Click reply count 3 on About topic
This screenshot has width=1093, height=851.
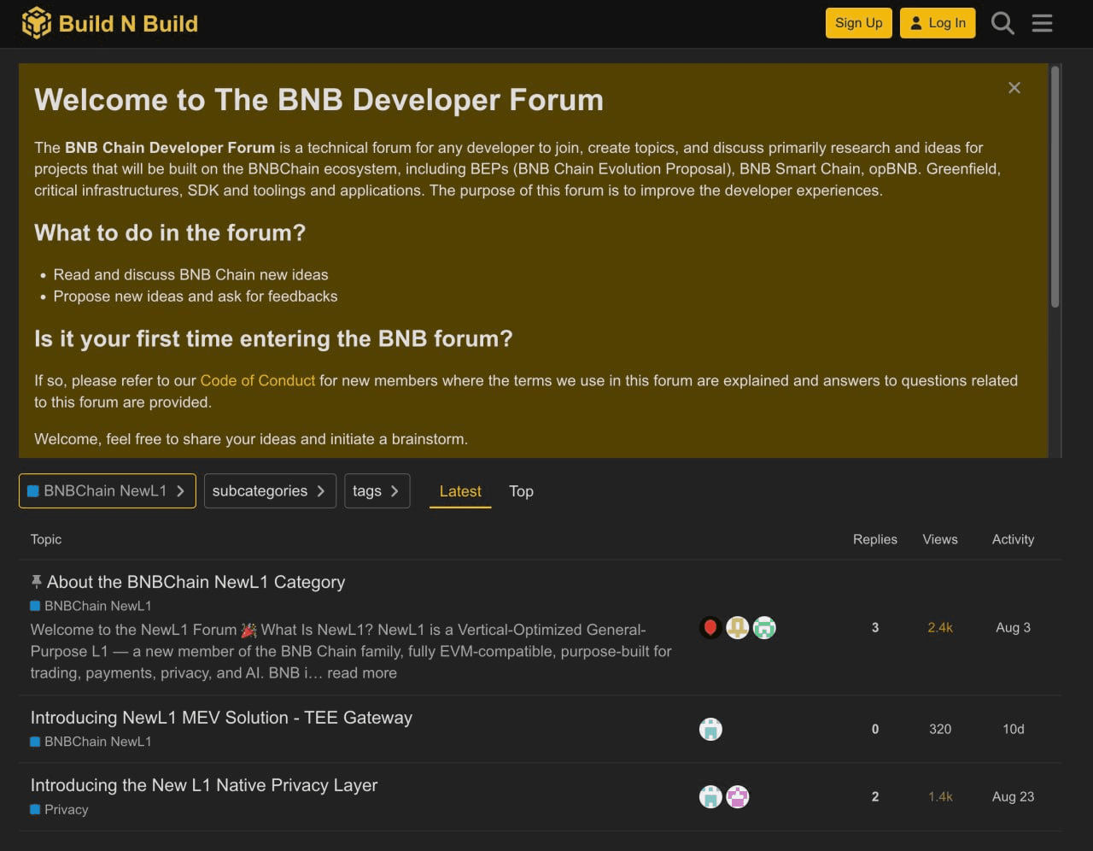tap(875, 627)
